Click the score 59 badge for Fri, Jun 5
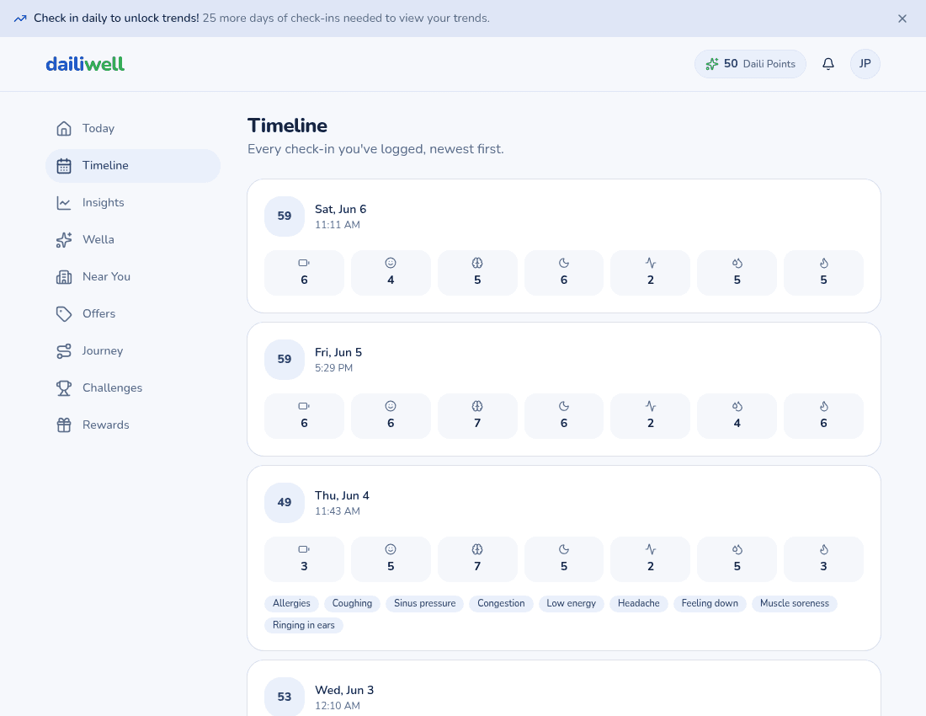Image resolution: width=926 pixels, height=716 pixels. (x=284, y=359)
